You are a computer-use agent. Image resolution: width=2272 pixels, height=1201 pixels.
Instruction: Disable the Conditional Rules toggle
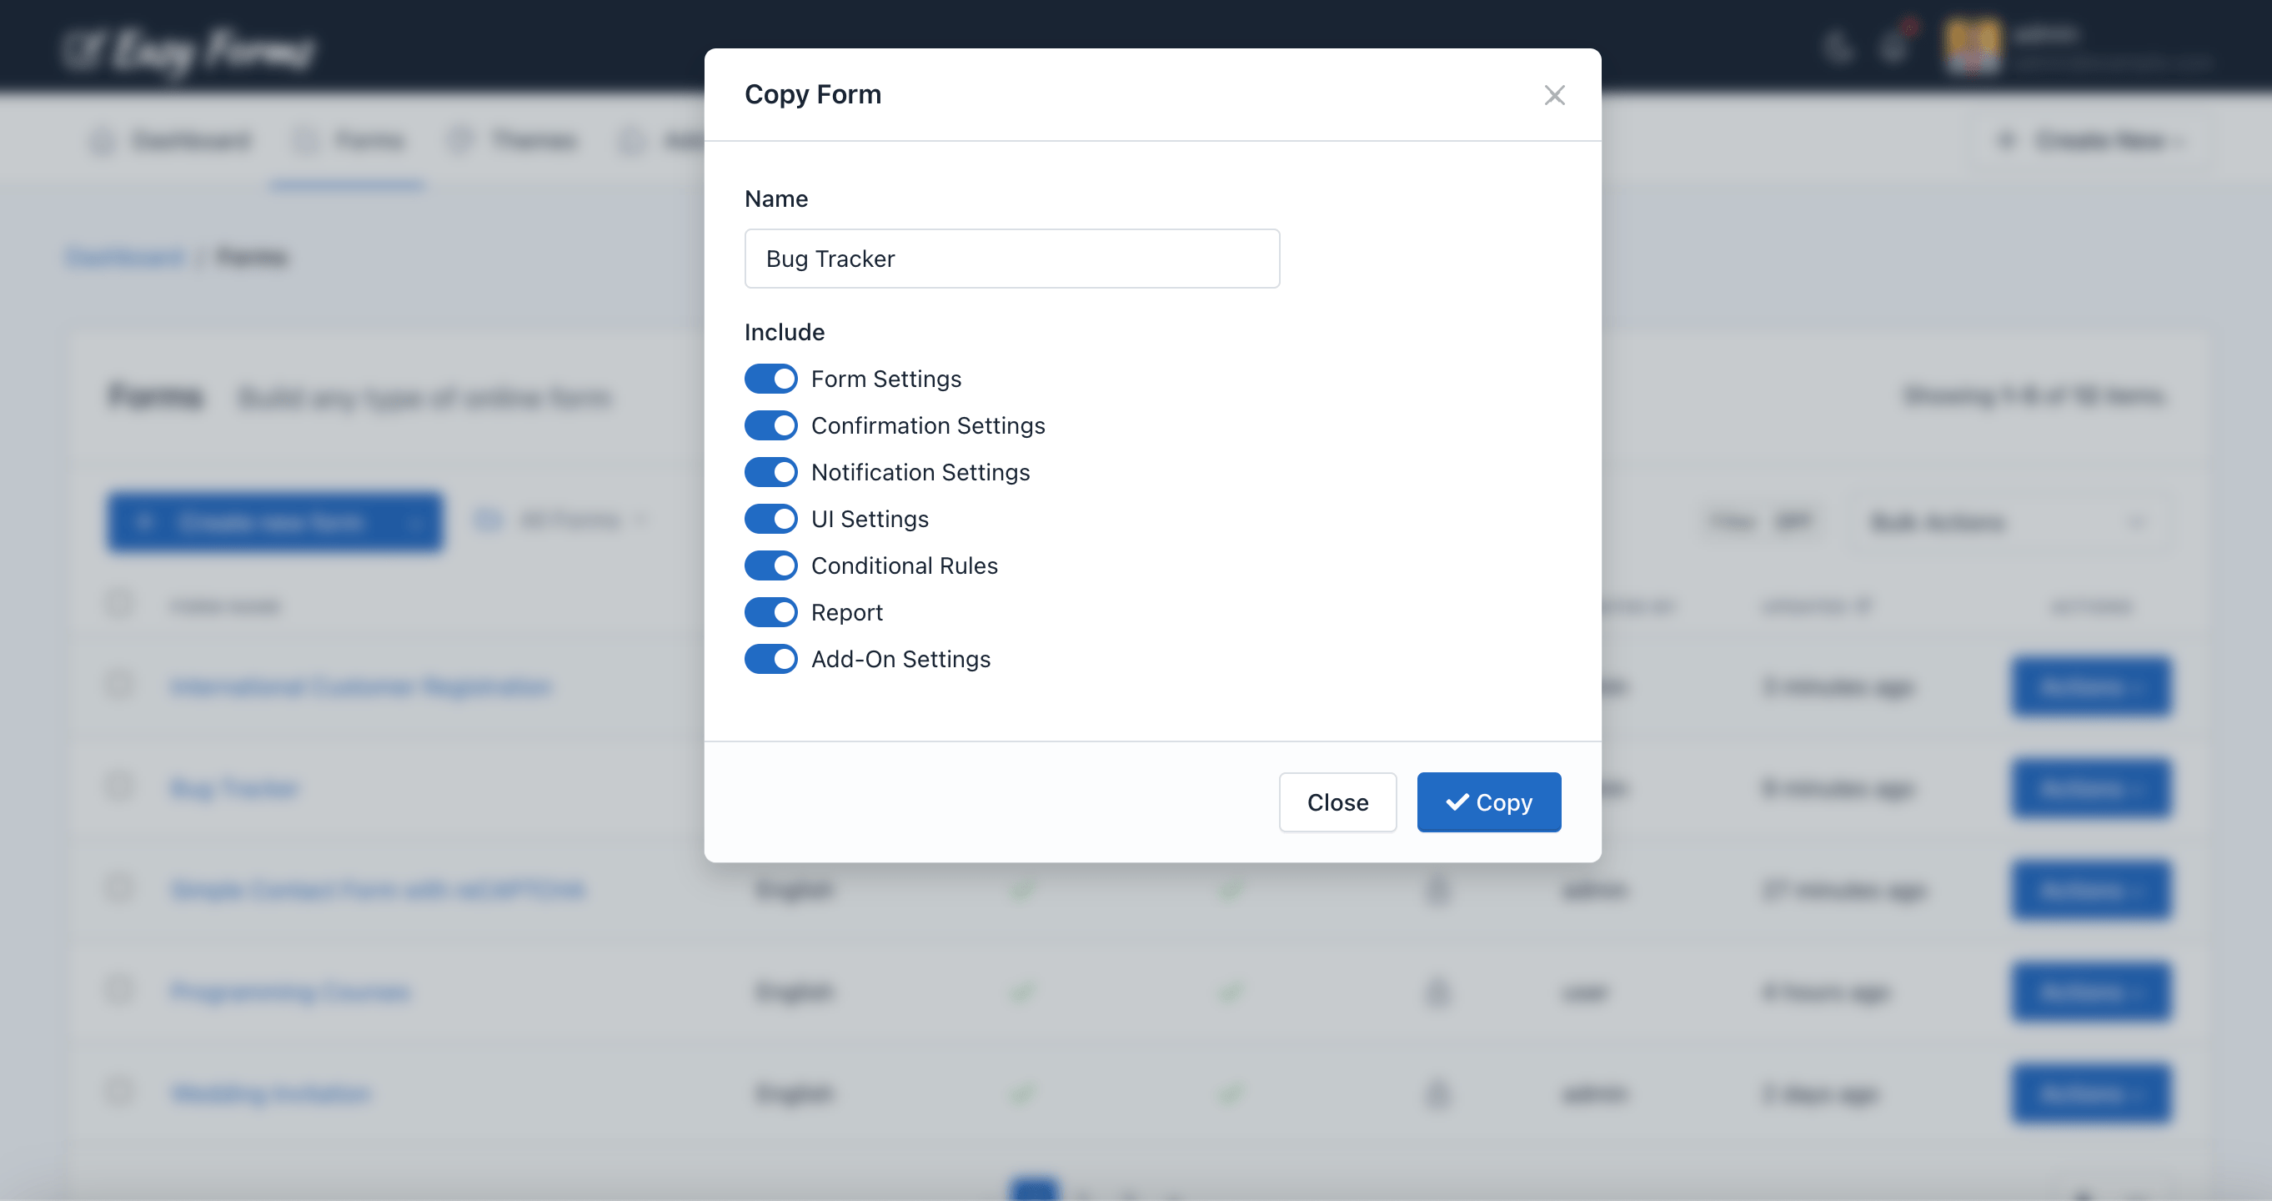[x=770, y=565]
